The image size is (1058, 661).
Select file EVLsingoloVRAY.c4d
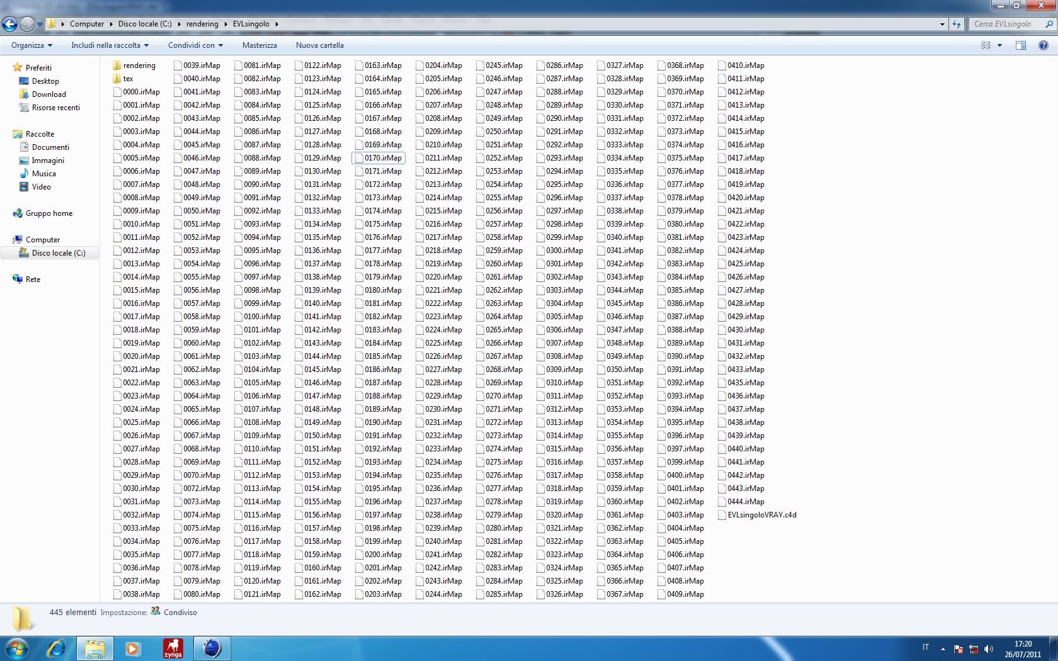pos(758,515)
